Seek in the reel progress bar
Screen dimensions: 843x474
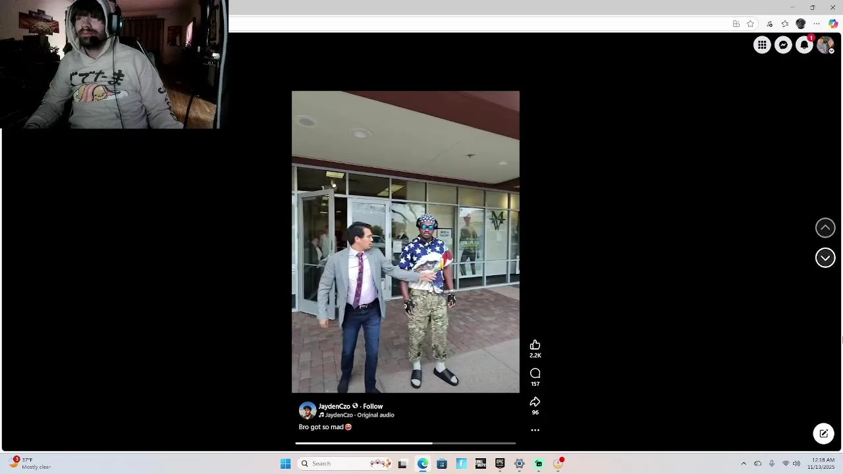406,443
